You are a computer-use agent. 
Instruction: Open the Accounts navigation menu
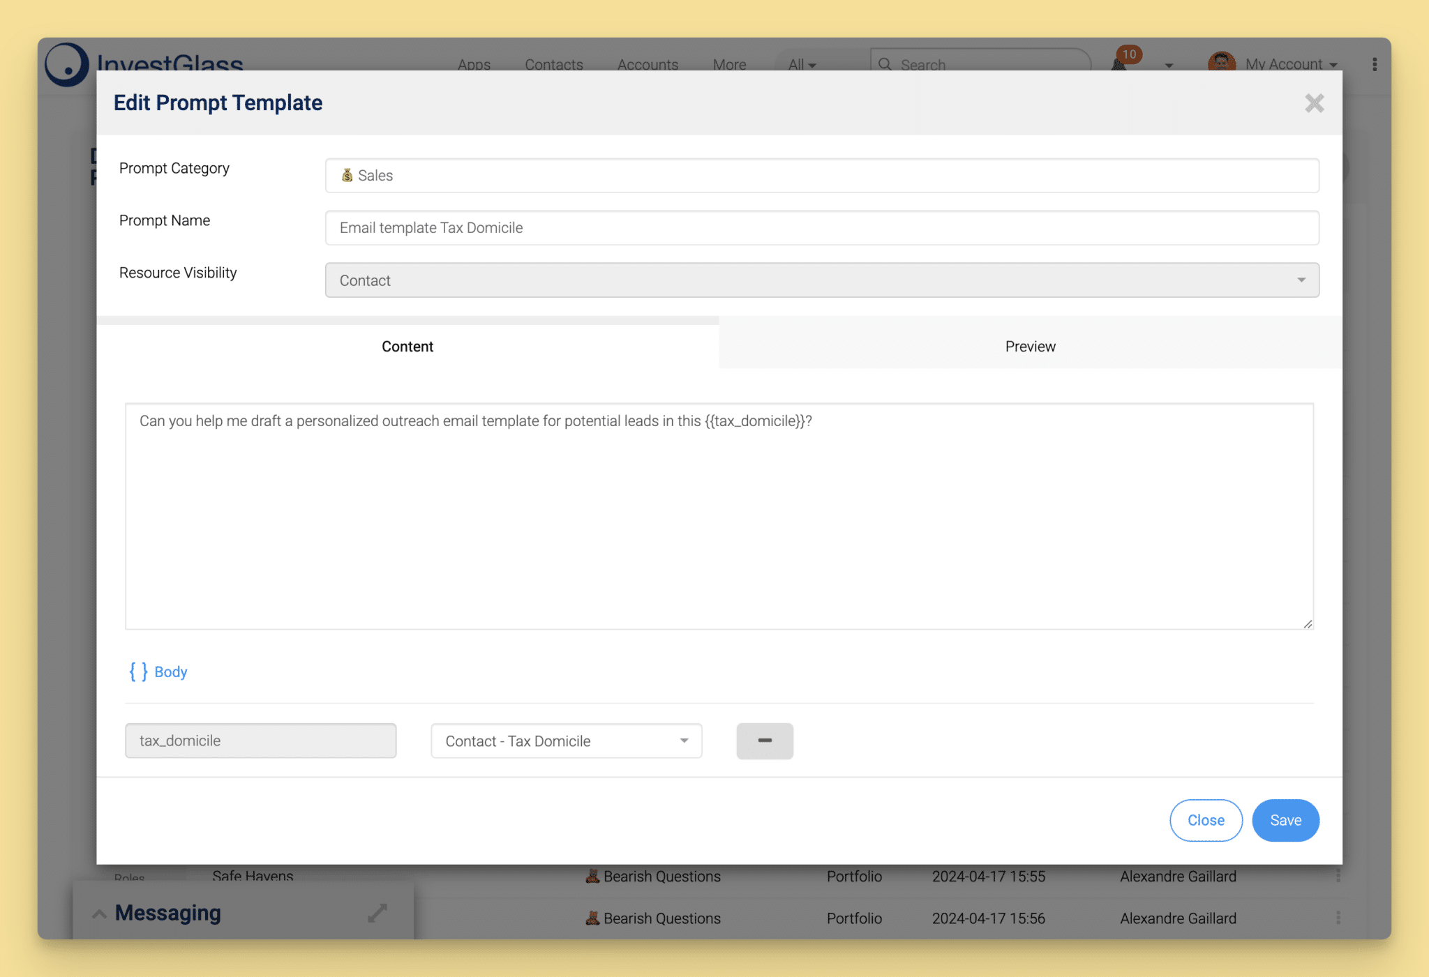648,64
